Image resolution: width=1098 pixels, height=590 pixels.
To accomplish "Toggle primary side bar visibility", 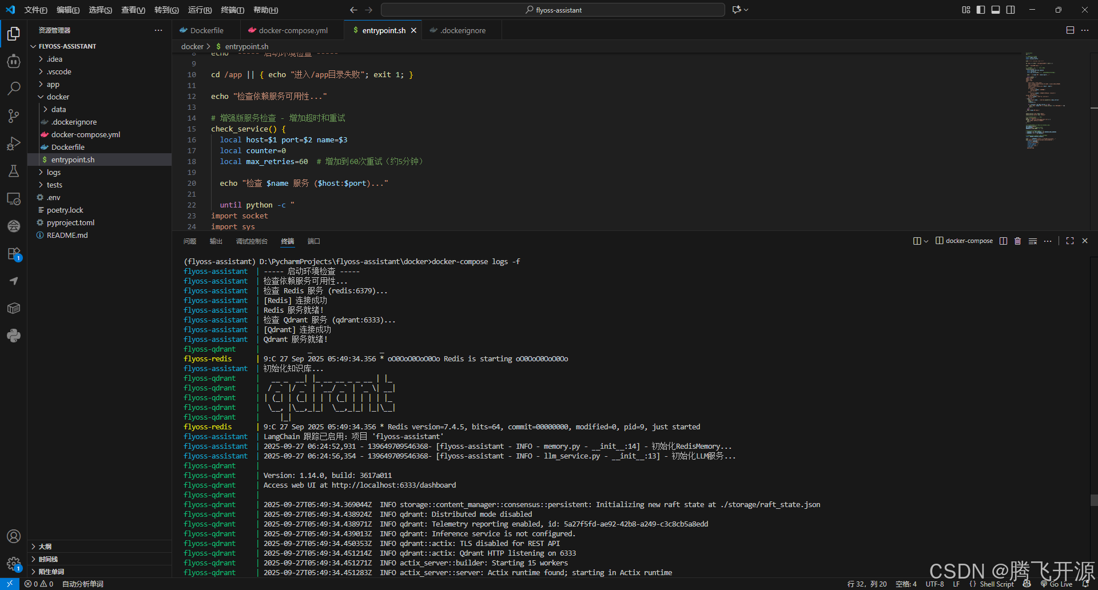I will pos(981,10).
